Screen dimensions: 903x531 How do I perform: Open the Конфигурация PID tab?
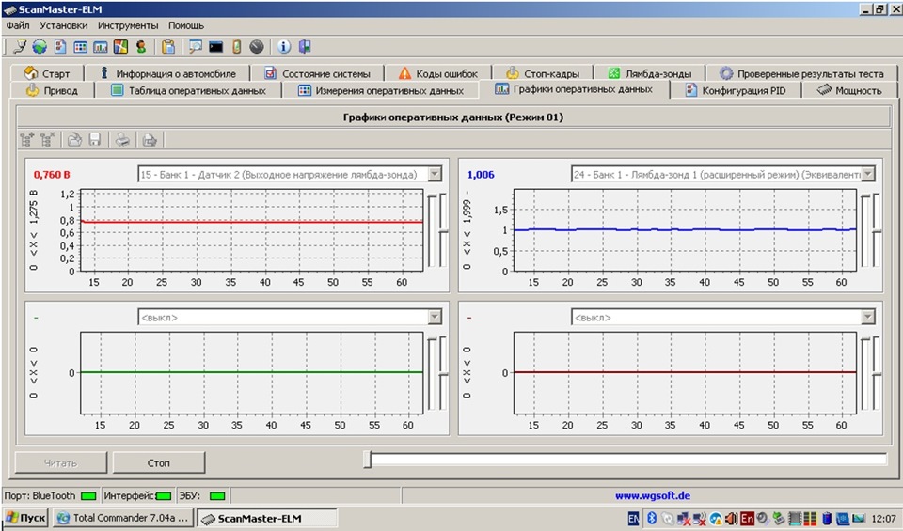point(735,90)
